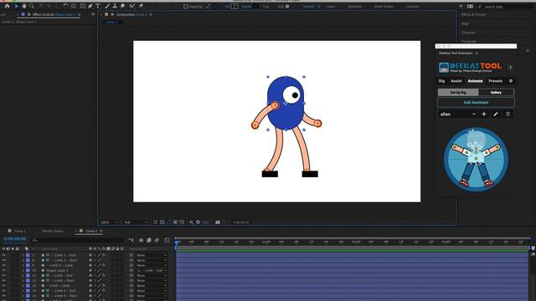536x301 pixels.
Task: Select the Roto Brush tool
Action: [132, 6]
